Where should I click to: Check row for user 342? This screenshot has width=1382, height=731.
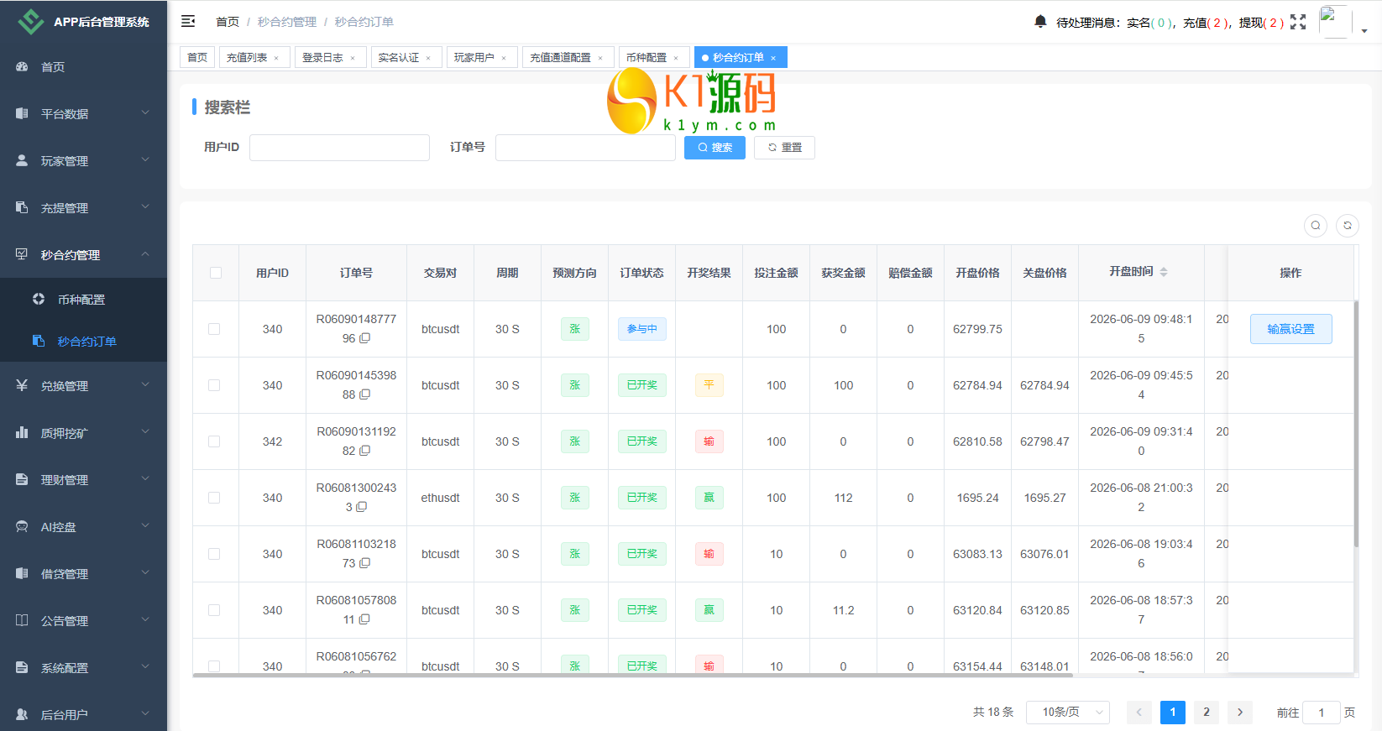(x=214, y=441)
